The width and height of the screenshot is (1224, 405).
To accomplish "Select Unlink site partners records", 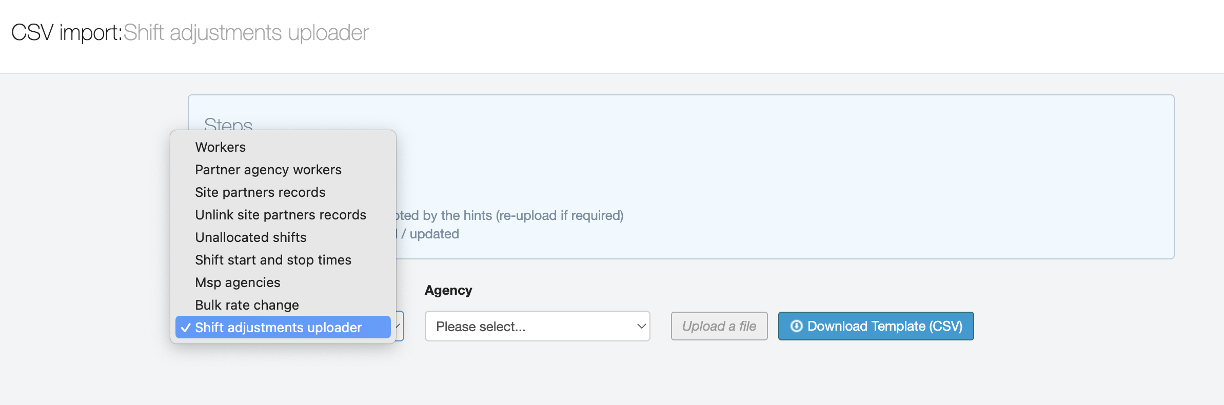I will (280, 215).
